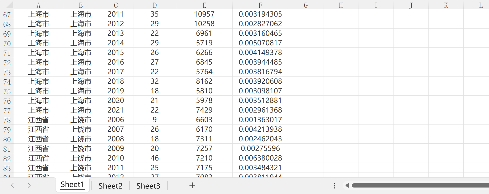This screenshot has width=489, height=194.
Task: Click cell with value 5719
Action: pos(204,43)
